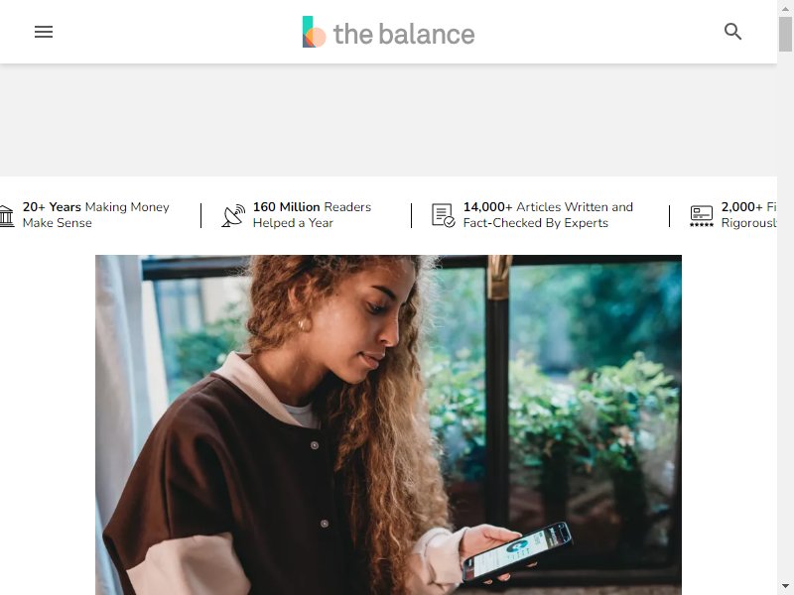Select "160 Million Readers Helped a Year"
This screenshot has height=595, width=794.
pos(312,215)
